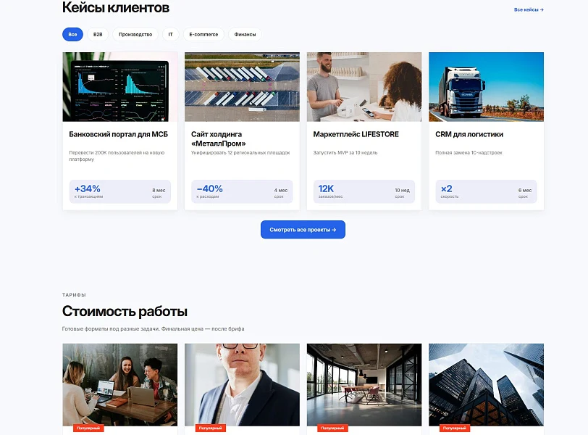The width and height of the screenshot is (588, 435).
Task: Click the "Кейсы клиентов" heading
Action: [x=116, y=7]
